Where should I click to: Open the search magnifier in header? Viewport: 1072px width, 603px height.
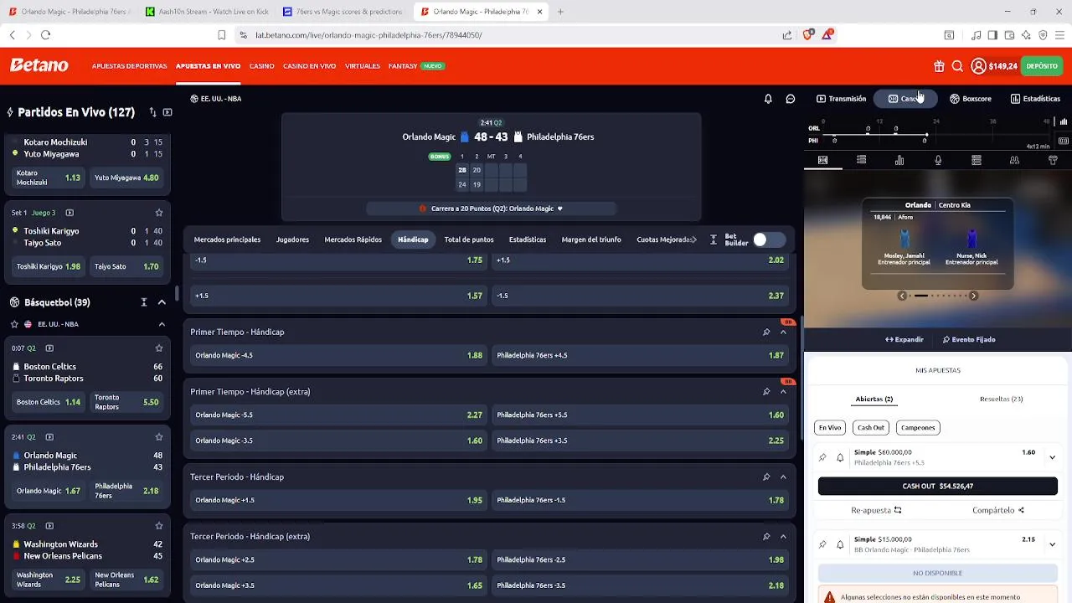tap(957, 66)
